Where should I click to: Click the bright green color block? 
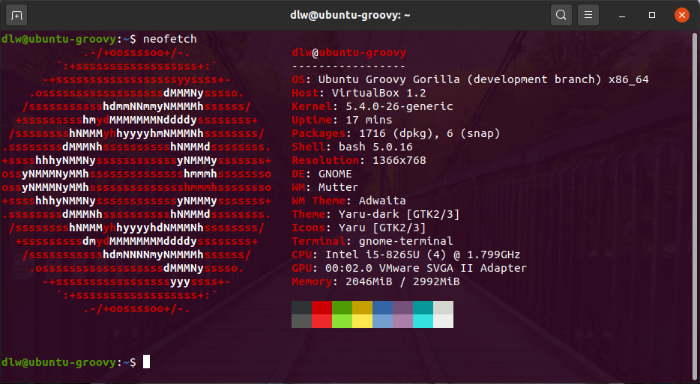pyautogui.click(x=342, y=321)
